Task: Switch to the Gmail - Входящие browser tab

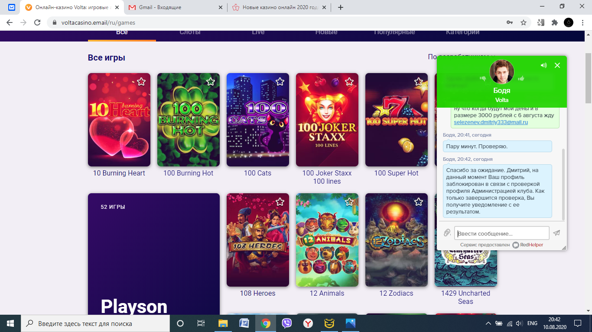Action: tap(176, 7)
